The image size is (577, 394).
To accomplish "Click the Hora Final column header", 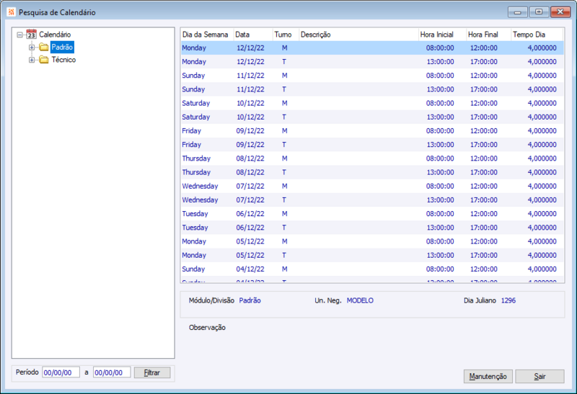I will click(x=489, y=35).
